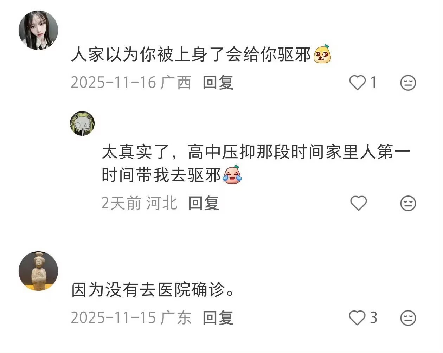The image size is (443, 353).
Task: Tap the crying-laughing emoji in the reply
Action: (232, 175)
